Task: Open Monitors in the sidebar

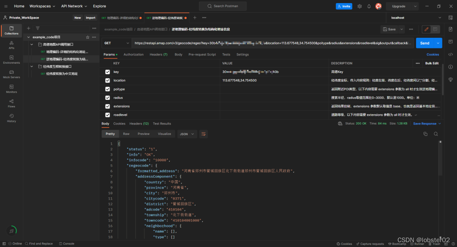Action: [11, 89]
